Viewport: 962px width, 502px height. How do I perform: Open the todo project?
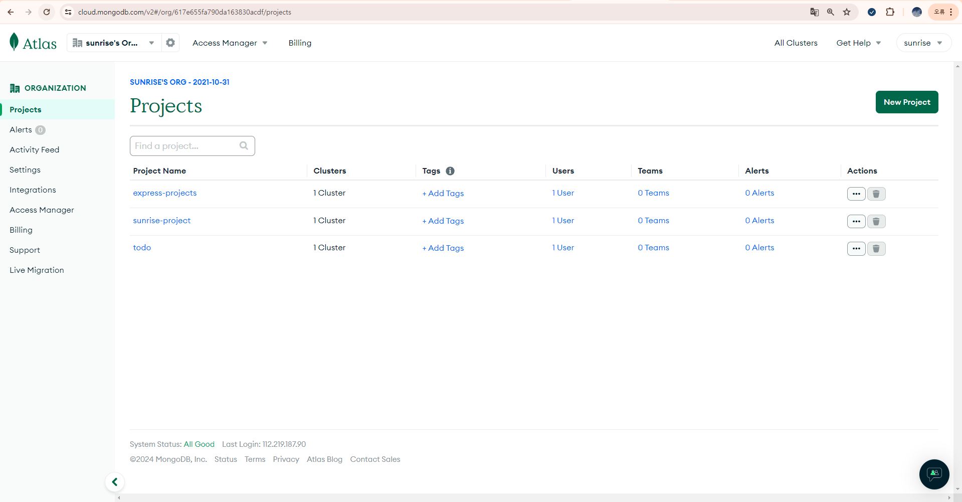(142, 248)
